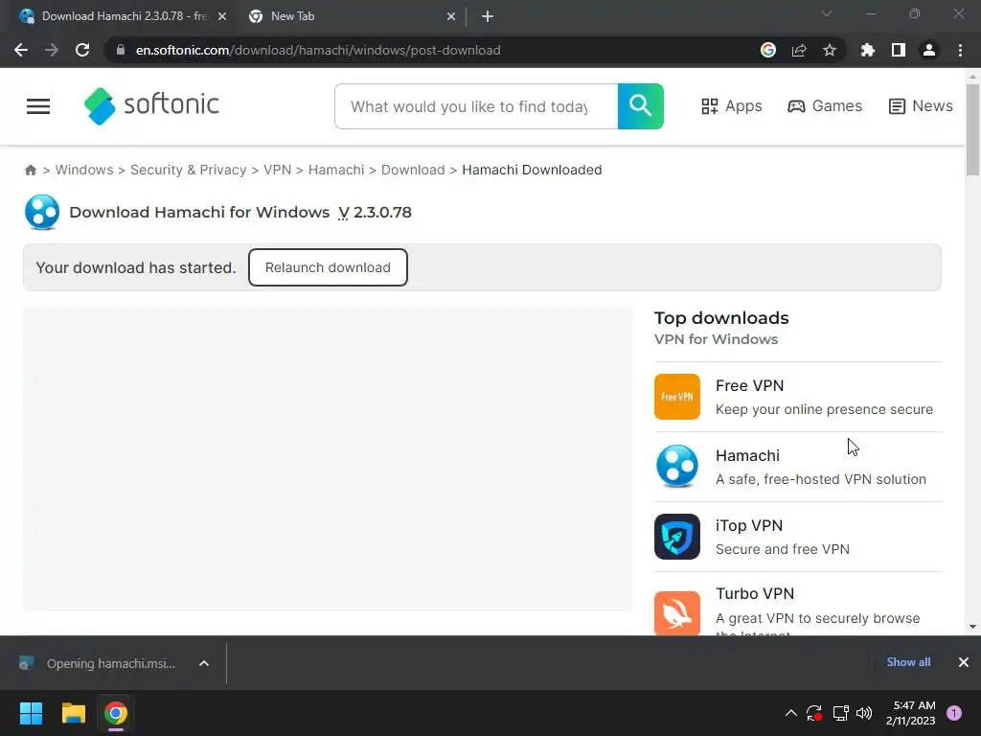Bookmark this page with the star icon
The image size is (981, 736).
click(830, 50)
